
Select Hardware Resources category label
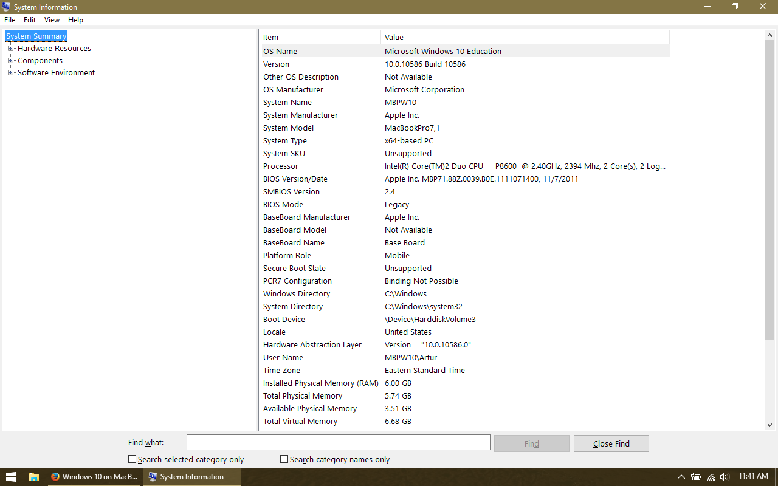pyautogui.click(x=54, y=49)
